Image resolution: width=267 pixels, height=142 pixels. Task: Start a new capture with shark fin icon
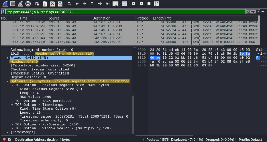point(5,4)
